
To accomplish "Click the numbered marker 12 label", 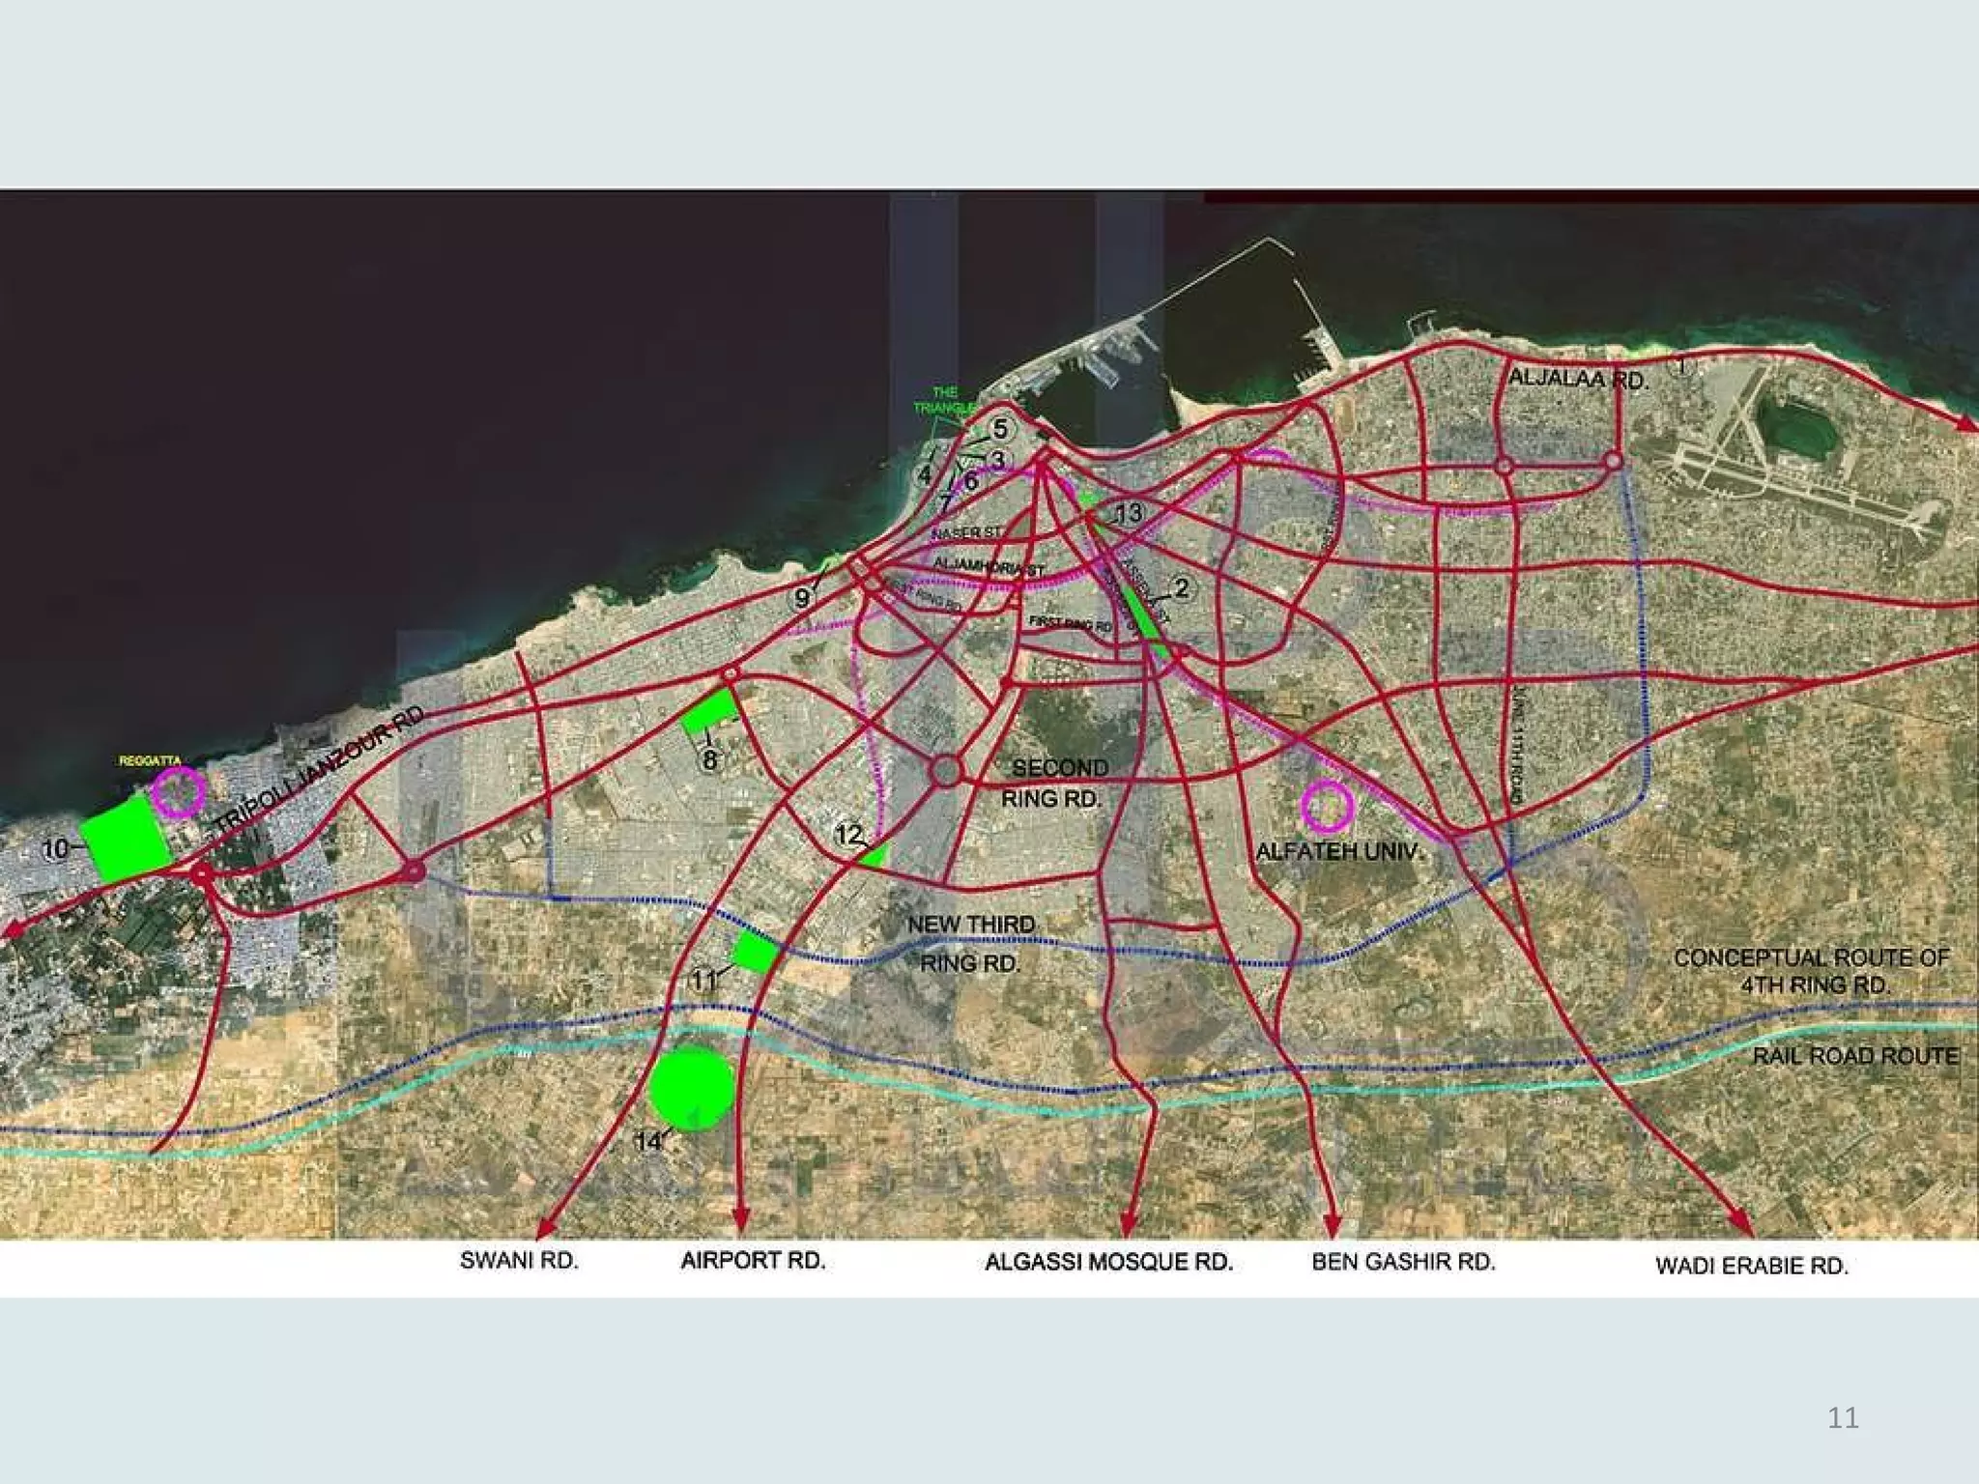I will pyautogui.click(x=847, y=834).
